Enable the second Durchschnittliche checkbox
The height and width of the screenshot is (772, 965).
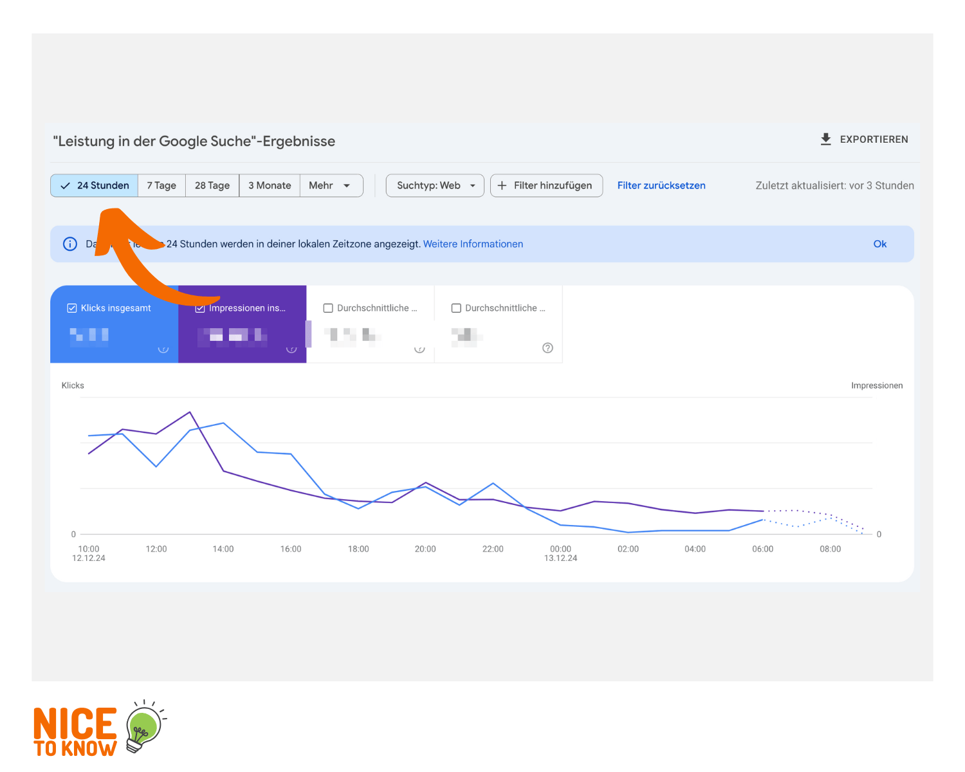[x=456, y=308]
